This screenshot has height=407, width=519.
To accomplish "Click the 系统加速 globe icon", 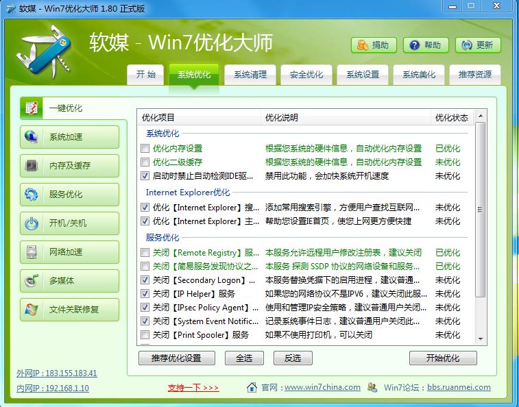I will pos(31,136).
